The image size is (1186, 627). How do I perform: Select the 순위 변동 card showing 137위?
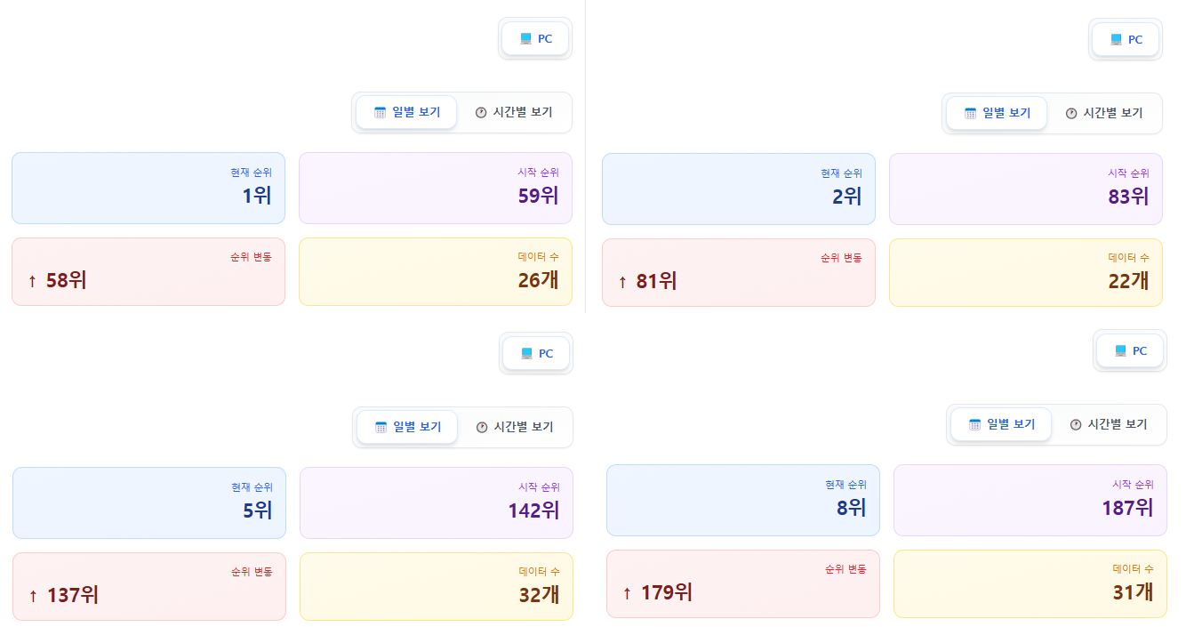click(x=149, y=586)
